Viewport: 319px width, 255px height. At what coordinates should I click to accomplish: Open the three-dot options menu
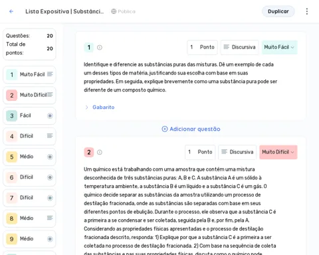point(307,11)
